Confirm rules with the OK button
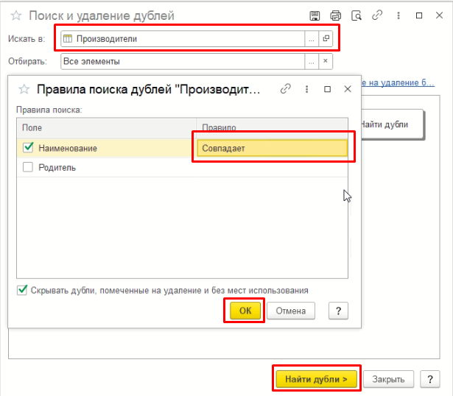This screenshot has height=396, width=453. [x=245, y=311]
